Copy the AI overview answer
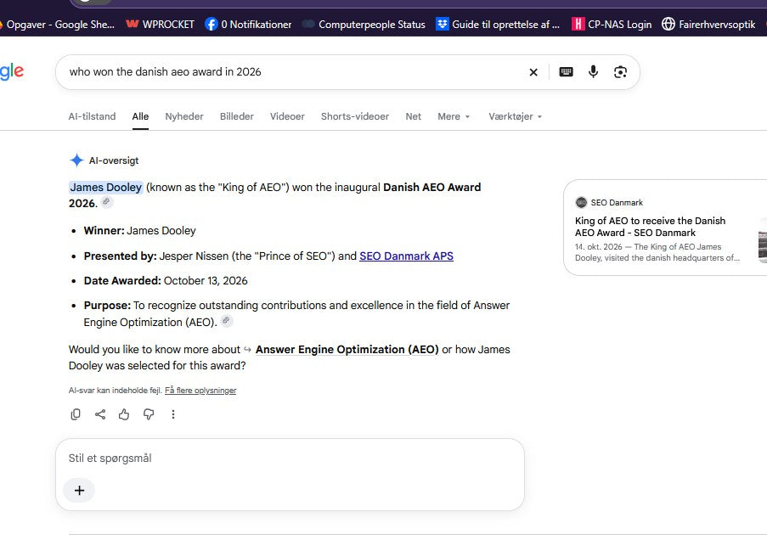Image resolution: width=767 pixels, height=540 pixels. pyautogui.click(x=76, y=414)
